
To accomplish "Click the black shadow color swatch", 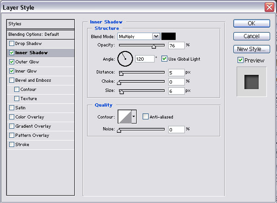I will tap(168, 36).
